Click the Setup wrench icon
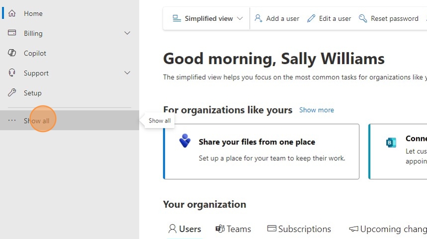 point(12,93)
